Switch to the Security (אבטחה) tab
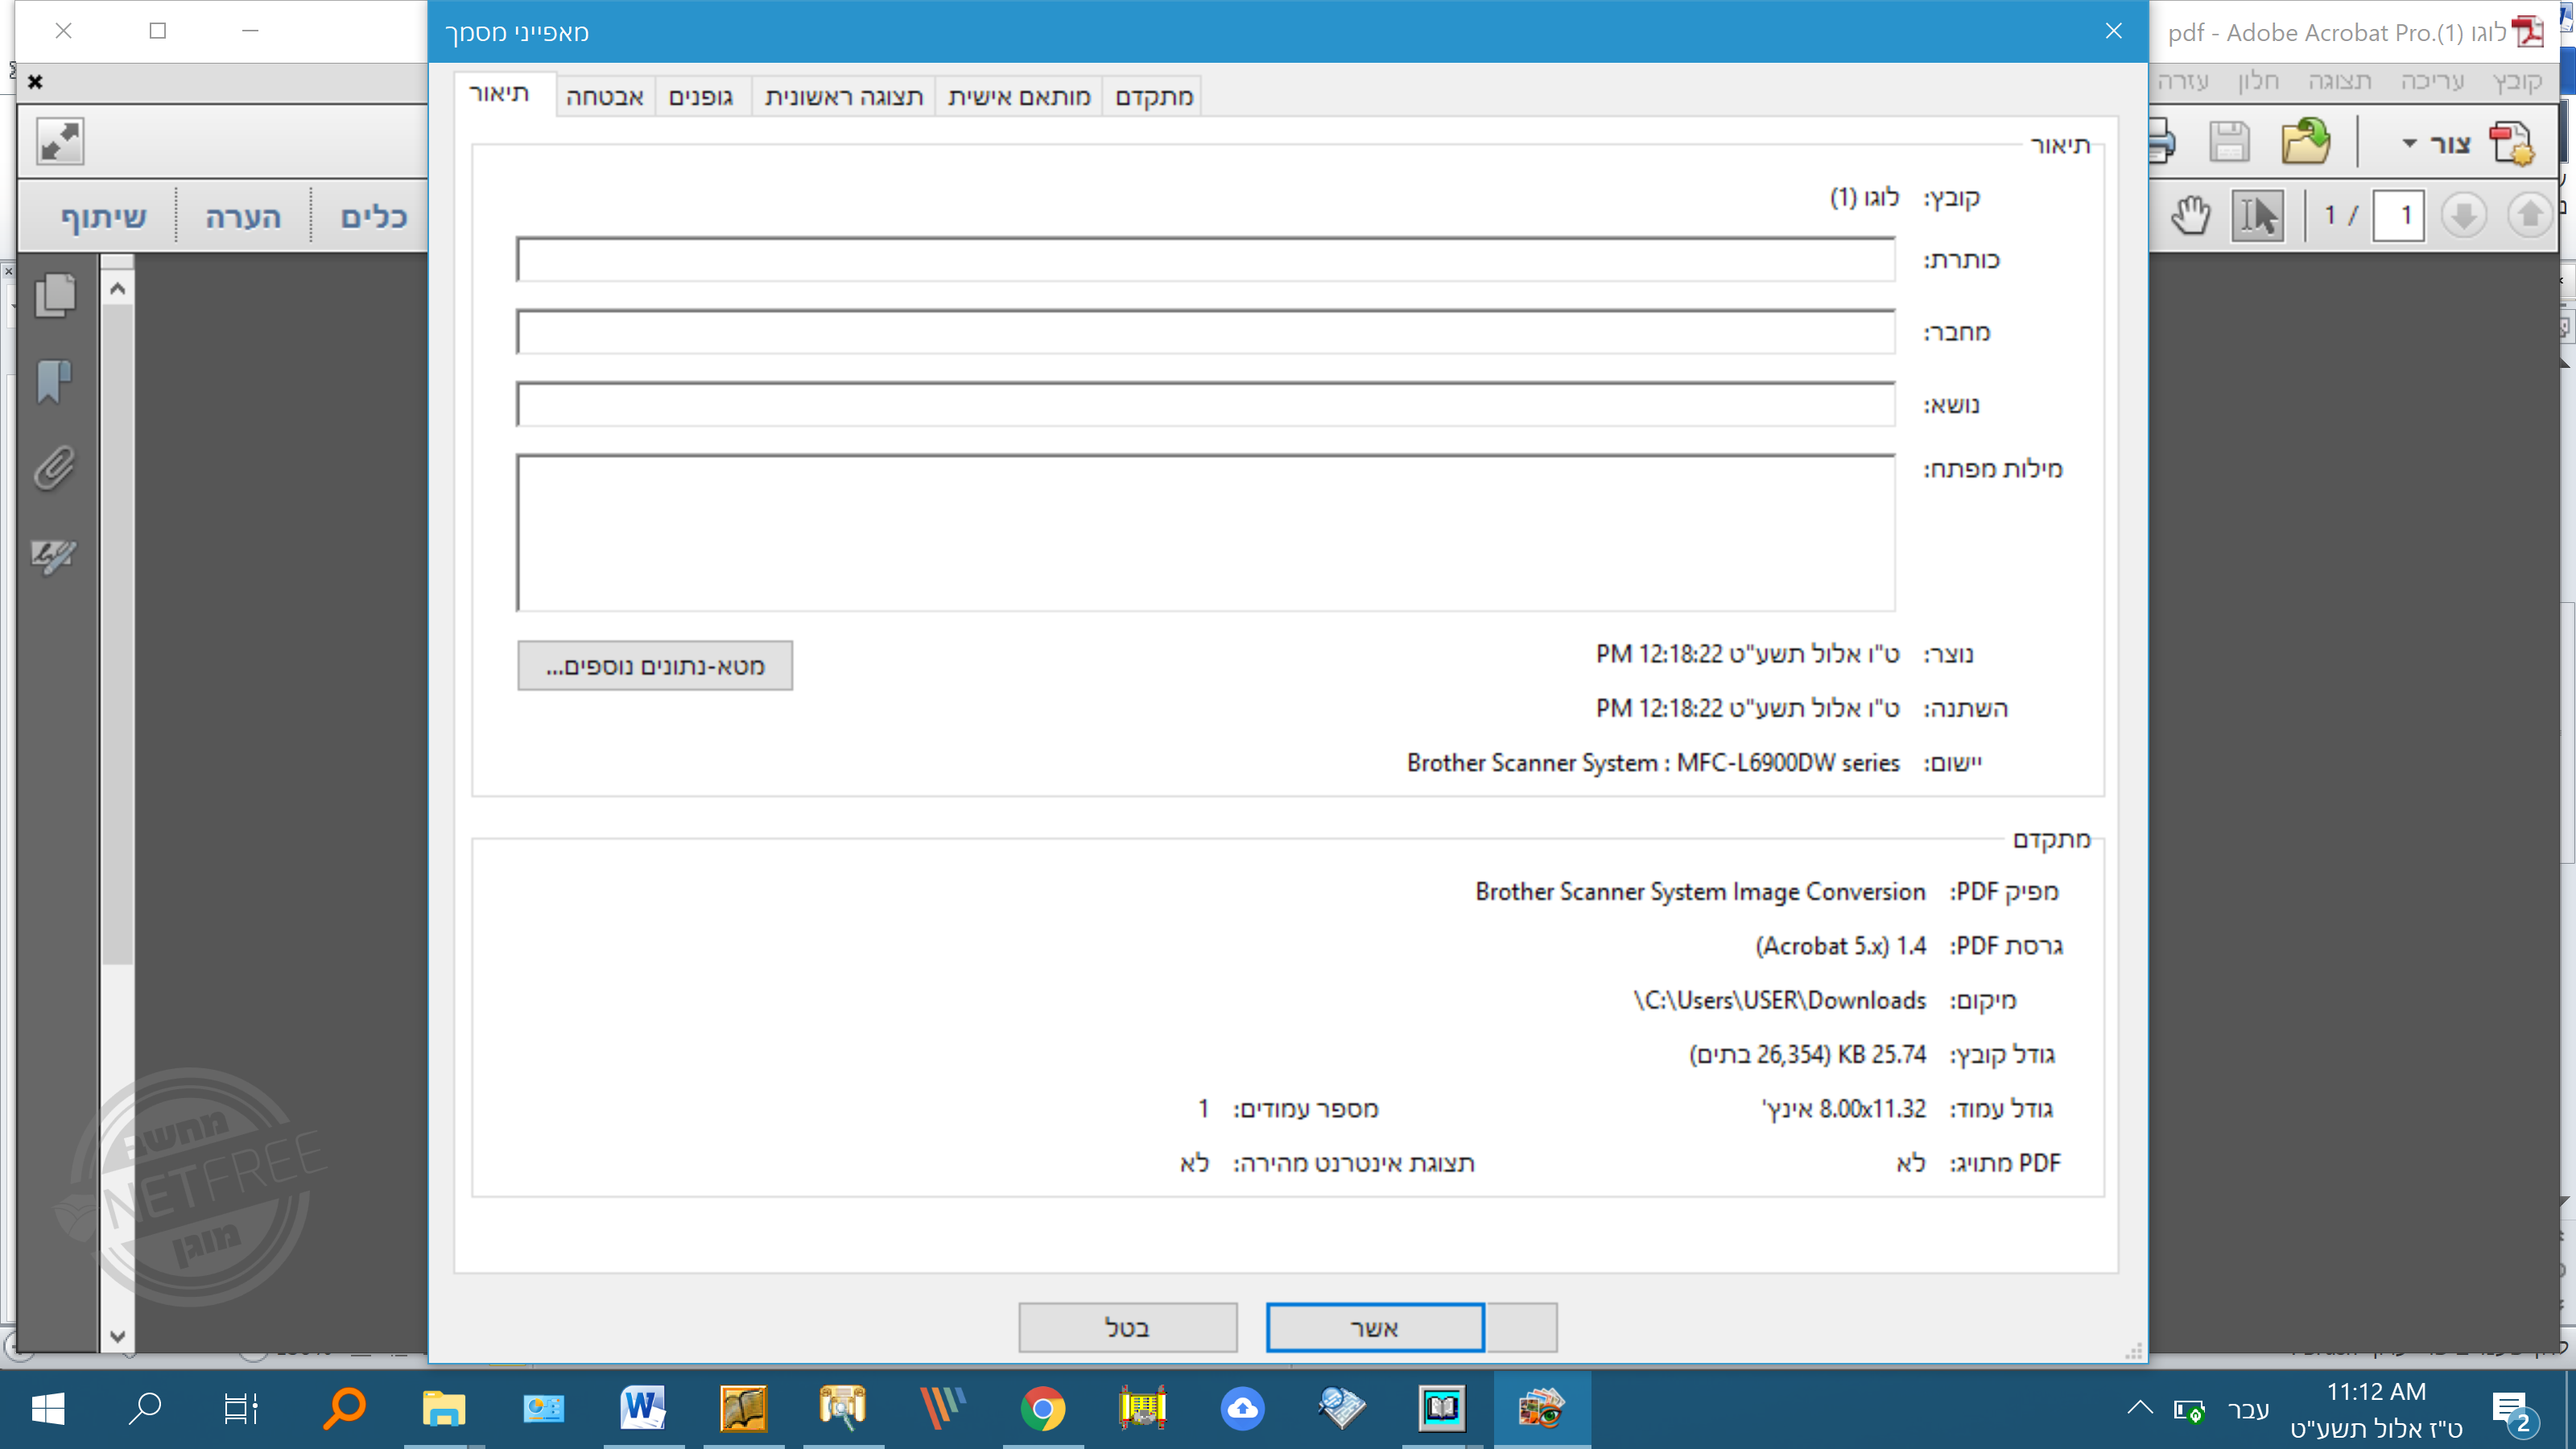 pyautogui.click(x=604, y=97)
